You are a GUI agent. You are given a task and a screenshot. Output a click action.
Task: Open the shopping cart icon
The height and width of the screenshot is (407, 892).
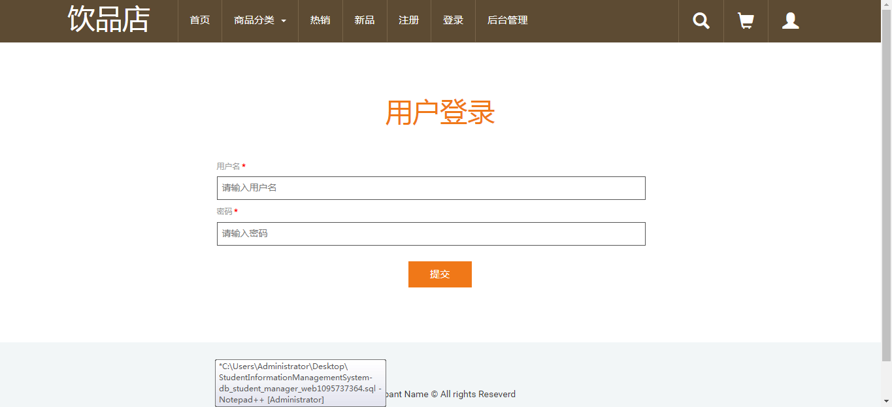[746, 21]
